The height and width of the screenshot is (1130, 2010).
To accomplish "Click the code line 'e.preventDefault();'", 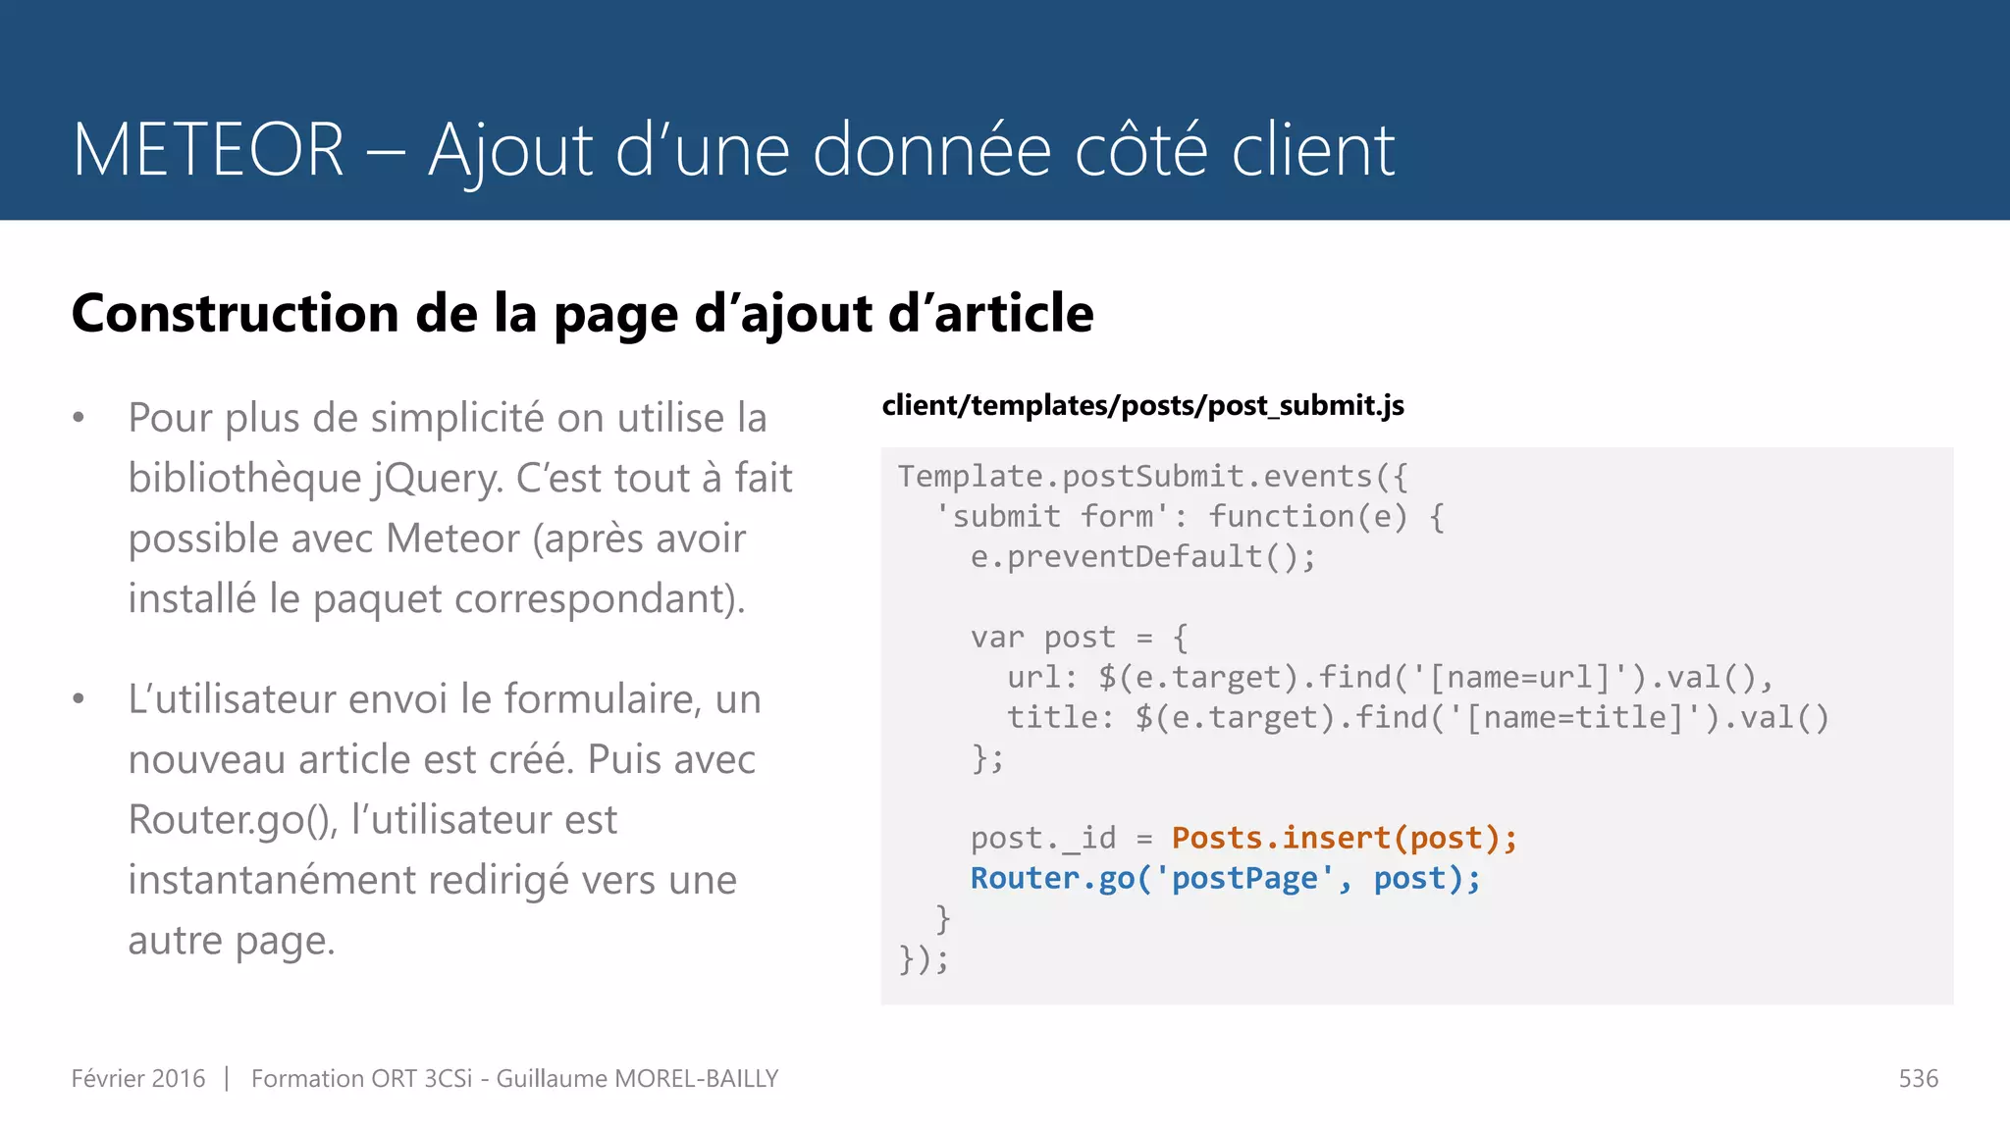I will pyautogui.click(x=1142, y=557).
